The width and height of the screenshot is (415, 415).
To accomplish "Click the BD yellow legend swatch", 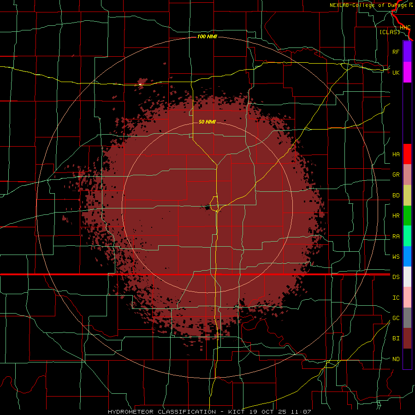I will tap(407, 195).
